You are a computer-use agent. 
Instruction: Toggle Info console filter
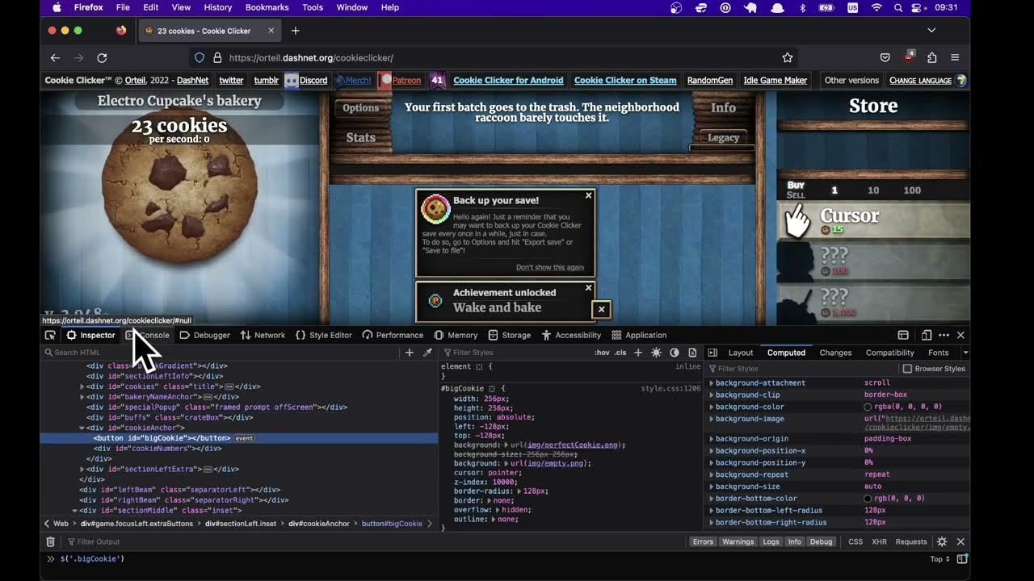tap(795, 541)
